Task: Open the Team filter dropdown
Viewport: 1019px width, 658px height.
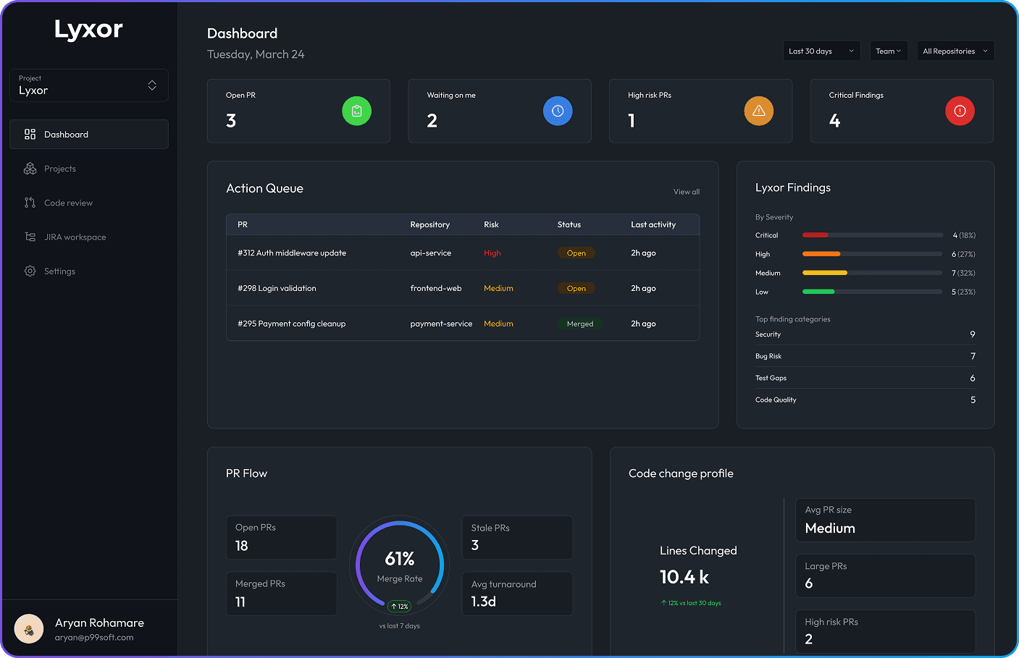Action: [889, 51]
